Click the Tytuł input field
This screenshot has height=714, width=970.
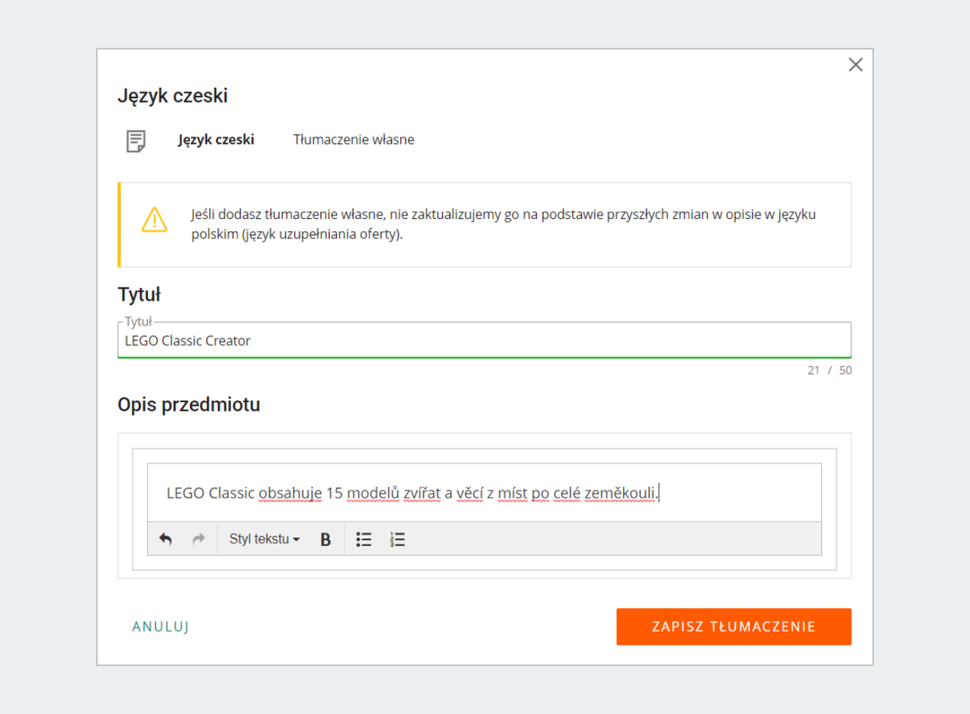pos(484,340)
